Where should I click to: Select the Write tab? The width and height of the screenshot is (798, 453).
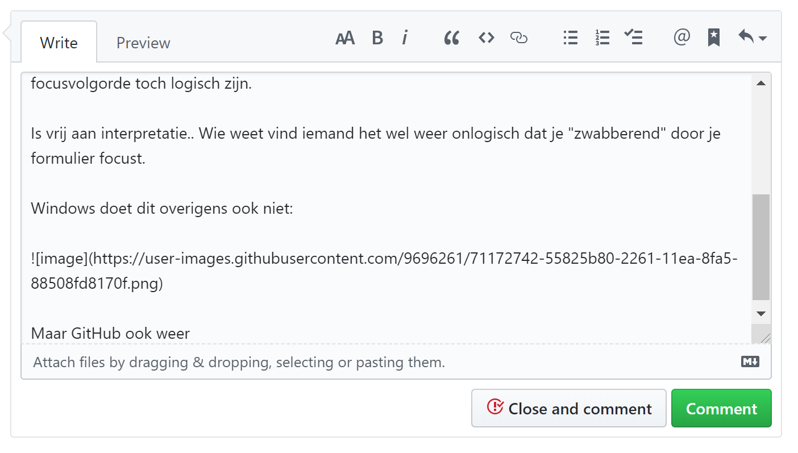[59, 42]
